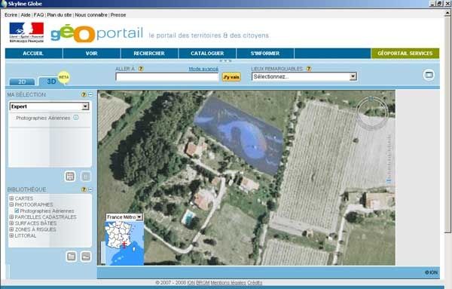
Task: Click the help icon next to ALLER À
Action: [141, 69]
